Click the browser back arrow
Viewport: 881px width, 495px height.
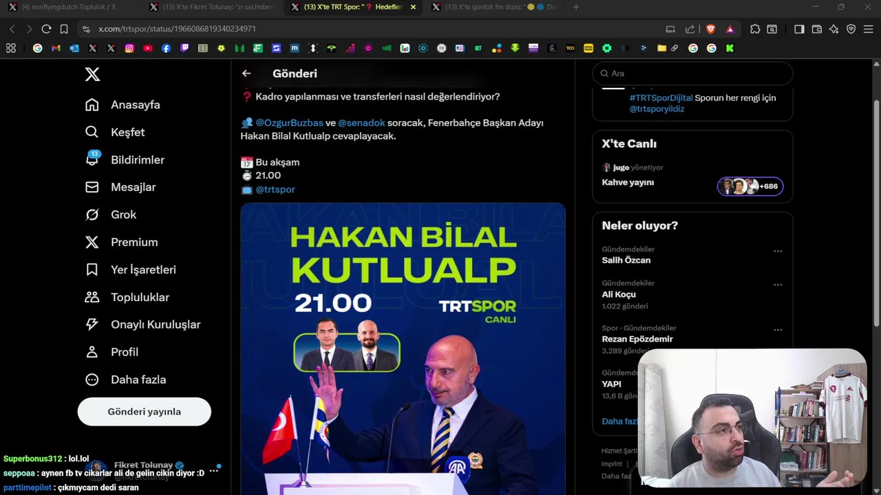(x=12, y=29)
